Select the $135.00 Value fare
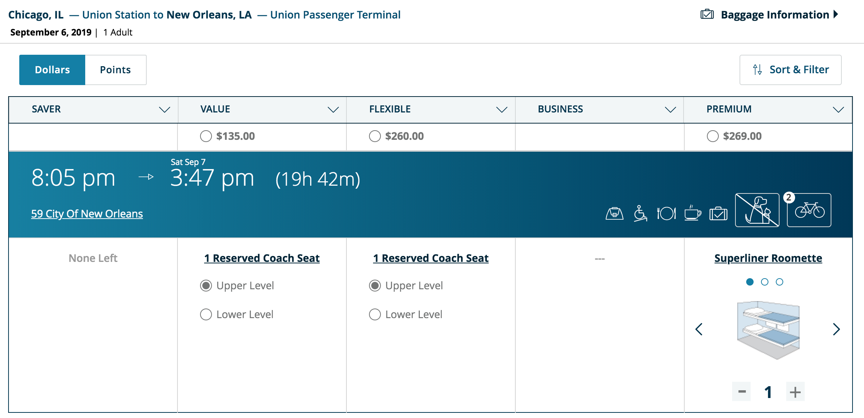The height and width of the screenshot is (418, 864). (206, 136)
